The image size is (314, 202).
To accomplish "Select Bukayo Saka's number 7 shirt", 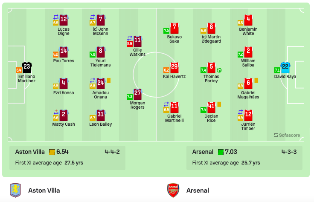I will coord(174,28).
